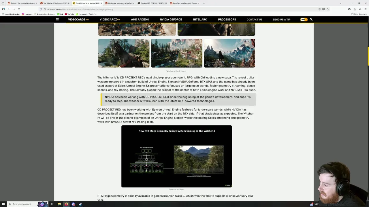Click the 'Witcher 4 tech demo' caption
This screenshot has width=369, height=207.
coord(176,71)
